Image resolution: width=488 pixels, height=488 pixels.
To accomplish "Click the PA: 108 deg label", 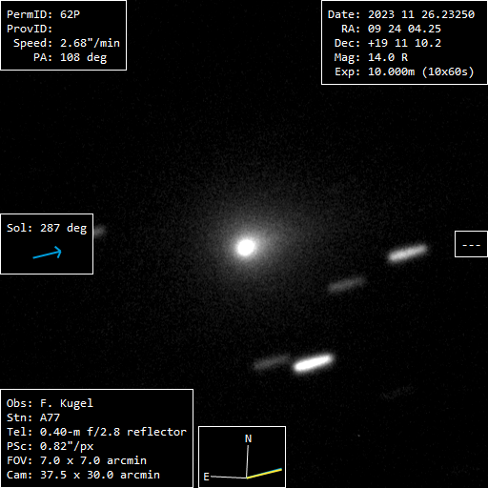I will (x=71, y=57).
